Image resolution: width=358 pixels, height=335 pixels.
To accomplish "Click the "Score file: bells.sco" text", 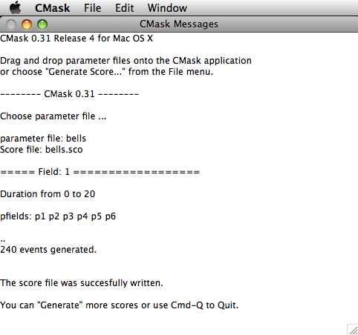I will (x=42, y=150).
